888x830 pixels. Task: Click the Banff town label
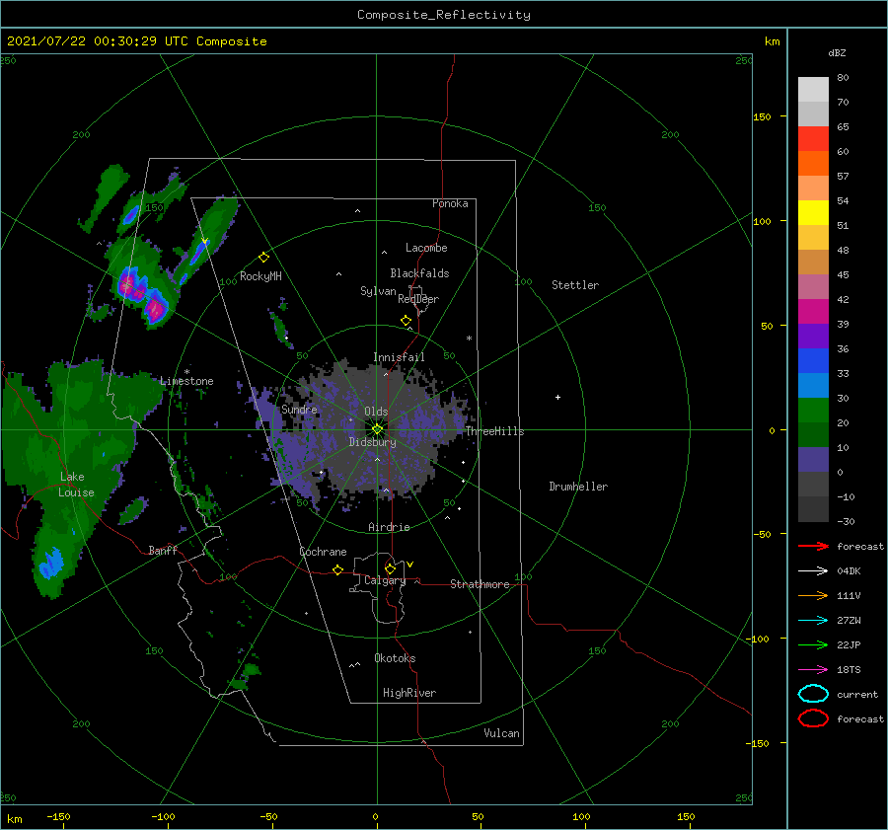pyautogui.click(x=163, y=550)
